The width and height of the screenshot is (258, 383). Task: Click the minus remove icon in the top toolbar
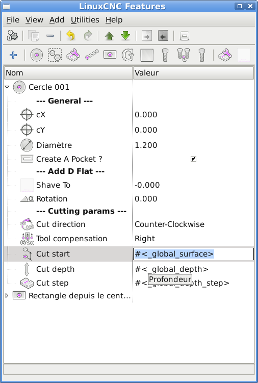50,36
